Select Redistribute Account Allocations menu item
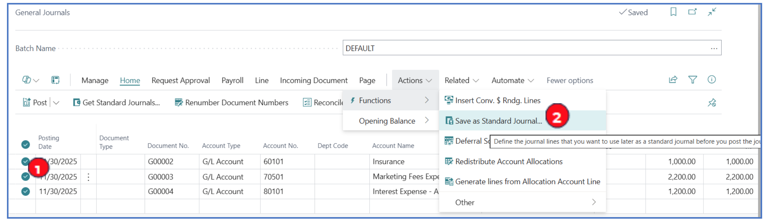 [509, 162]
